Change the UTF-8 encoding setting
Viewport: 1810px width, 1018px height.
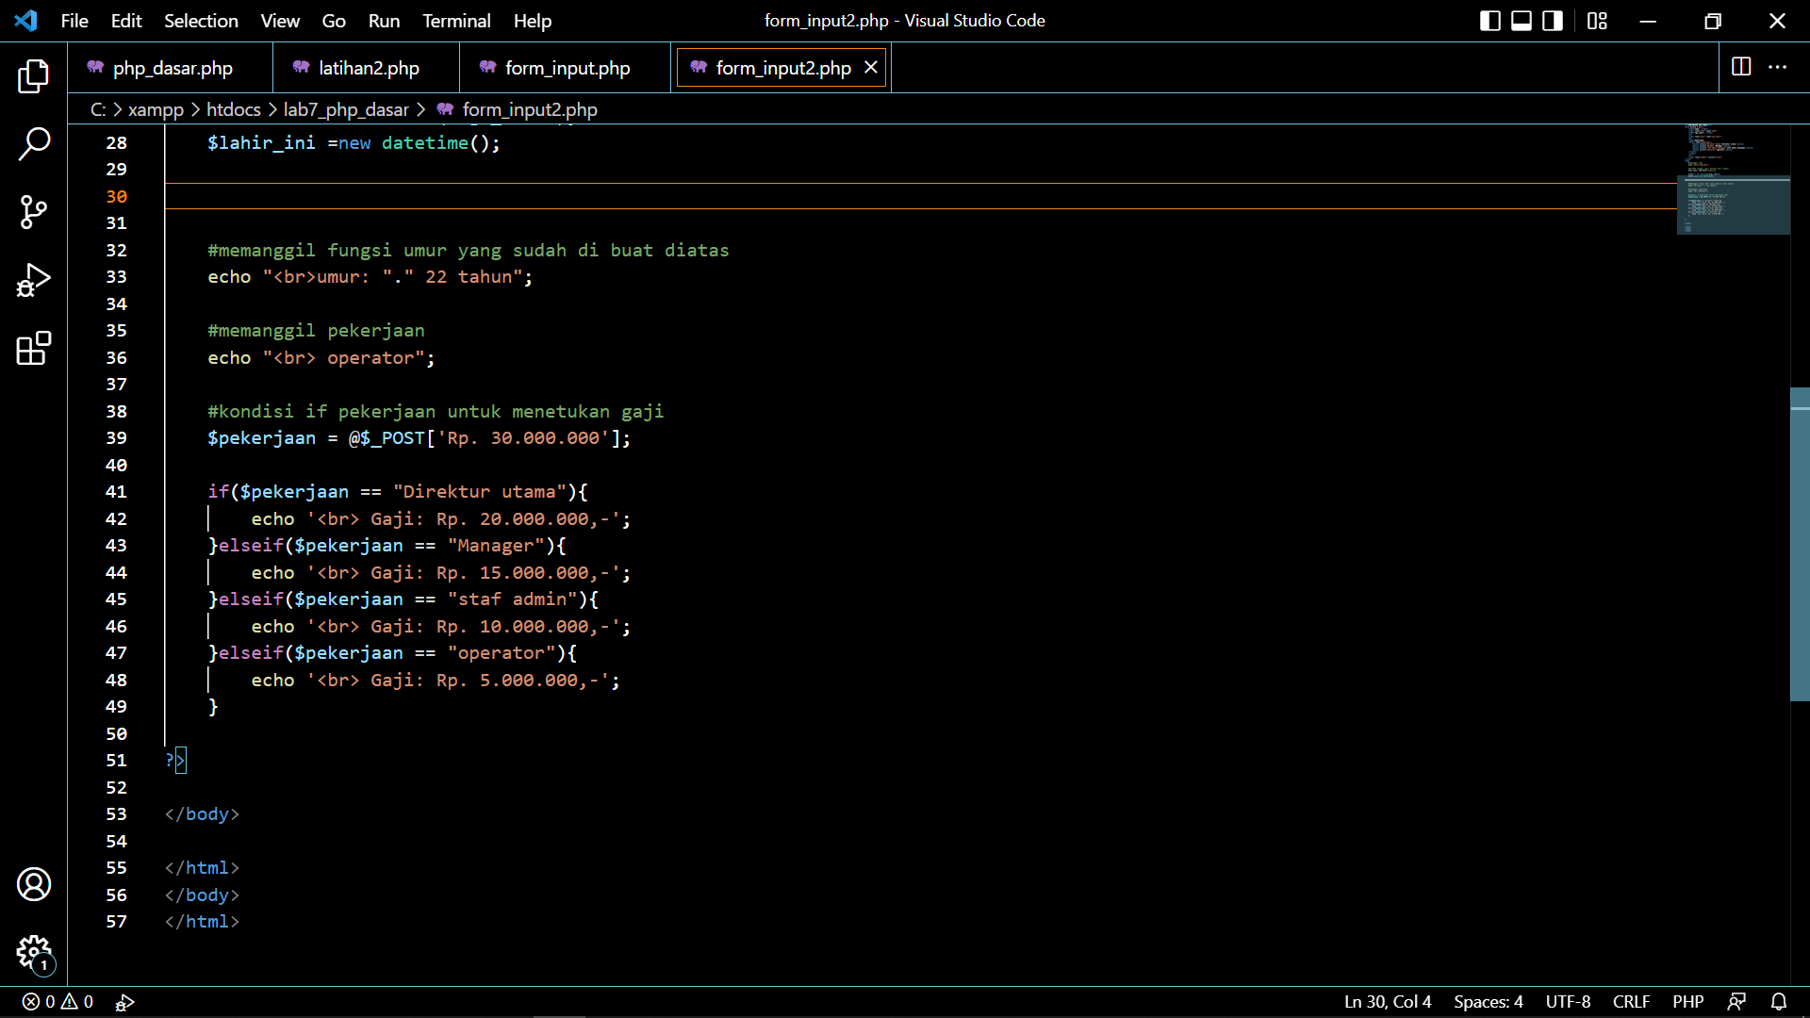tap(1568, 1001)
